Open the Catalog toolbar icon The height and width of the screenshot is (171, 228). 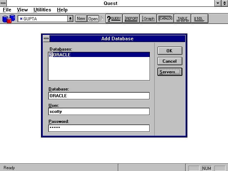[166, 19]
